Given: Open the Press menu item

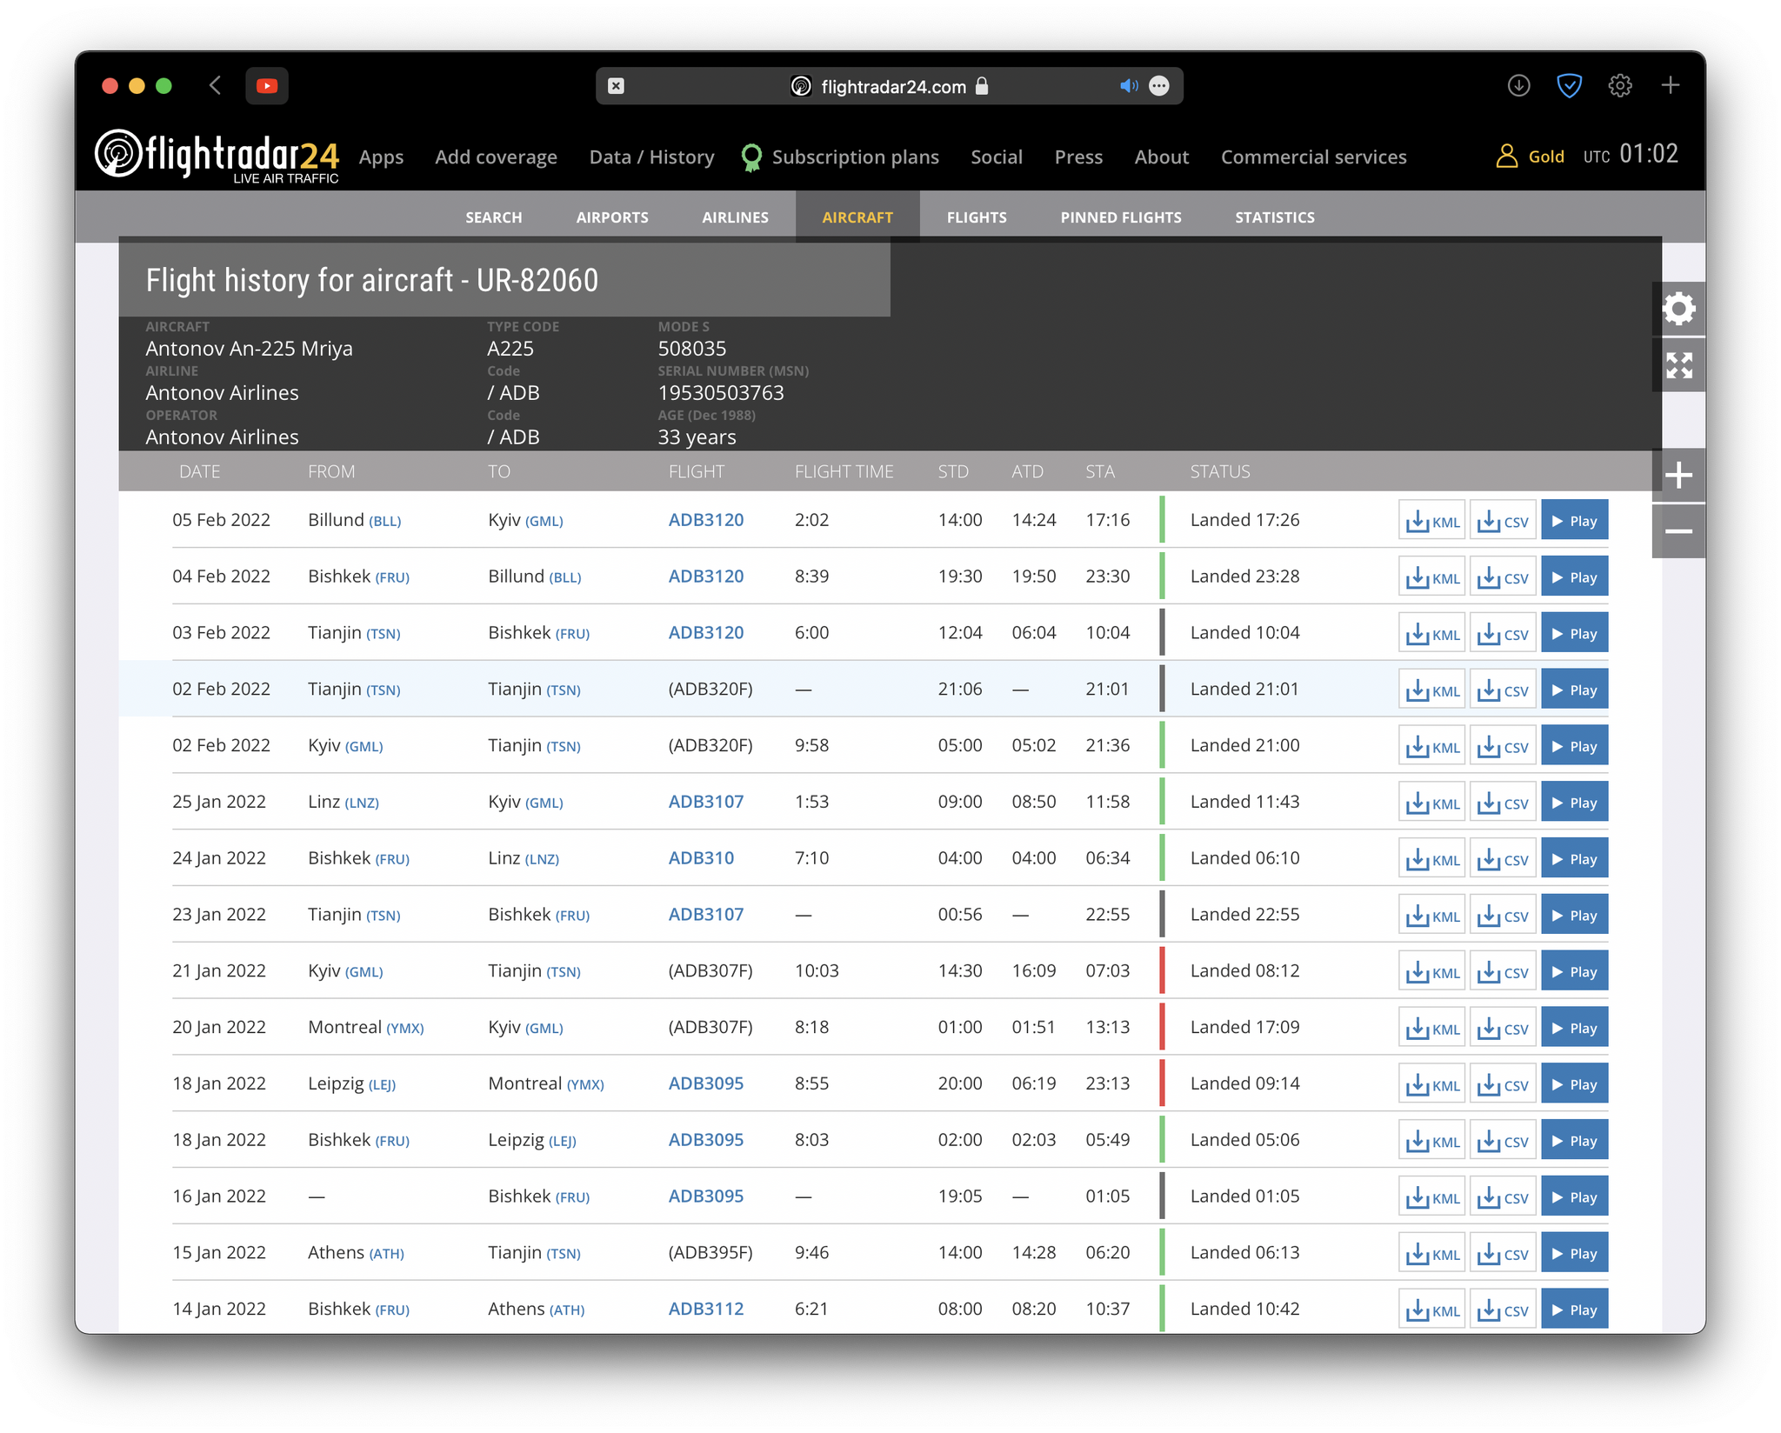Looking at the screenshot, I should pos(1078,157).
